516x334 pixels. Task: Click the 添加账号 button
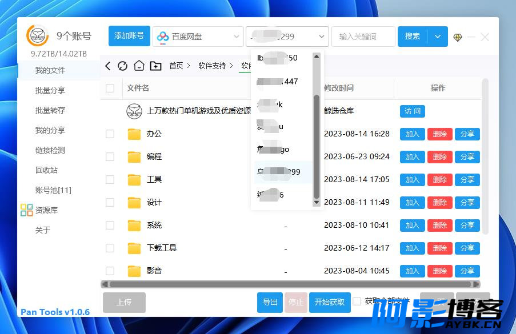click(x=129, y=36)
